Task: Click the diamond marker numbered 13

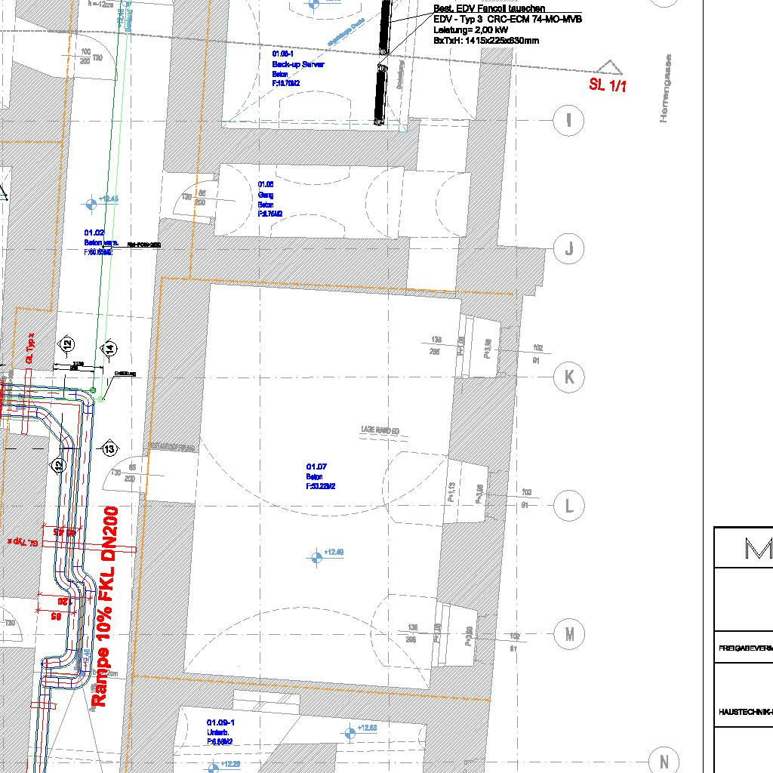Action: coord(109,450)
